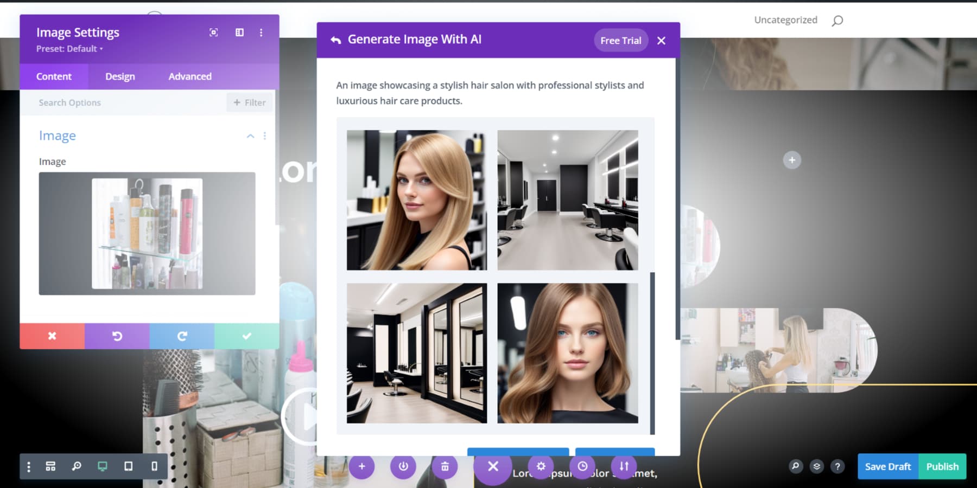Switch to tablet preview mode
Screen dimensions: 977x488
(x=129, y=466)
